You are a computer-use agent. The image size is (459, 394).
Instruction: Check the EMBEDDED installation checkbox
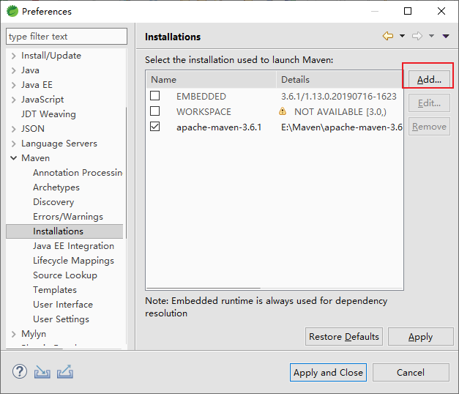[x=155, y=96]
